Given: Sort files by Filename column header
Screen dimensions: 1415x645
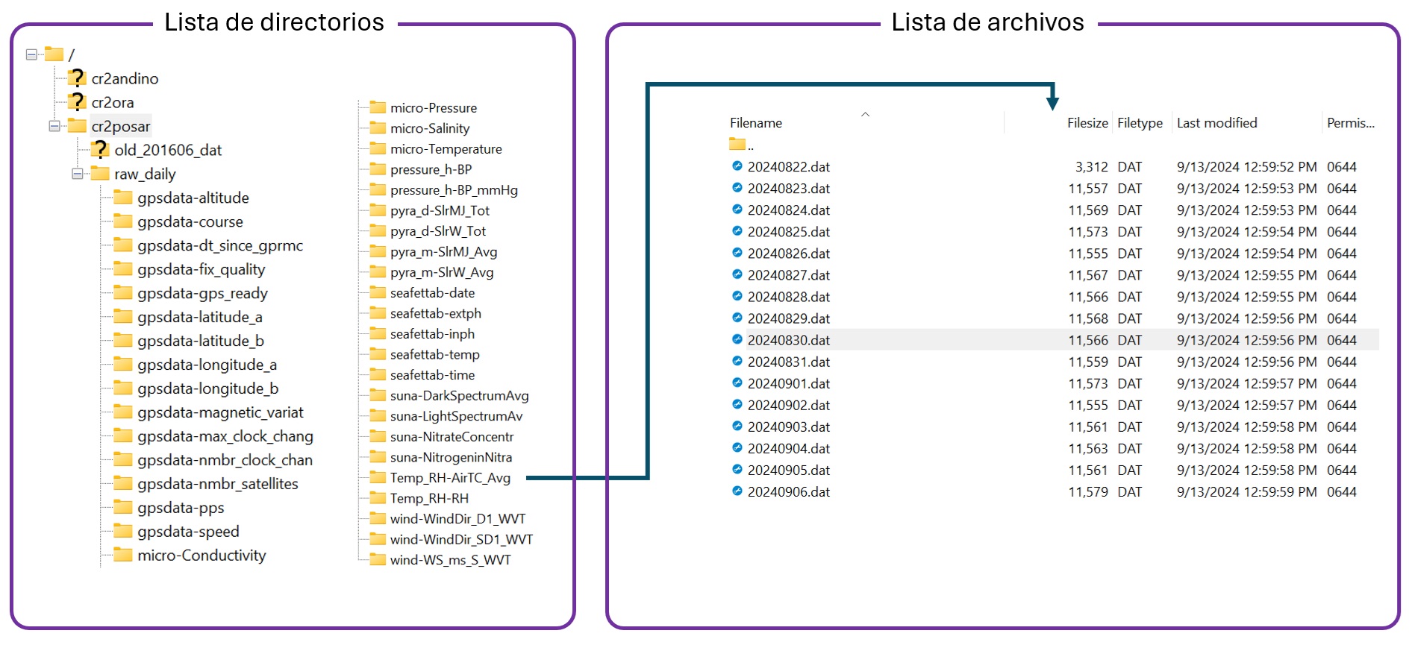Looking at the screenshot, I should pos(755,123).
